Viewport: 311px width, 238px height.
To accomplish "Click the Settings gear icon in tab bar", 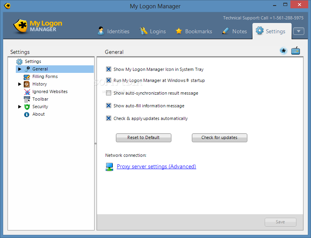I will [x=260, y=30].
